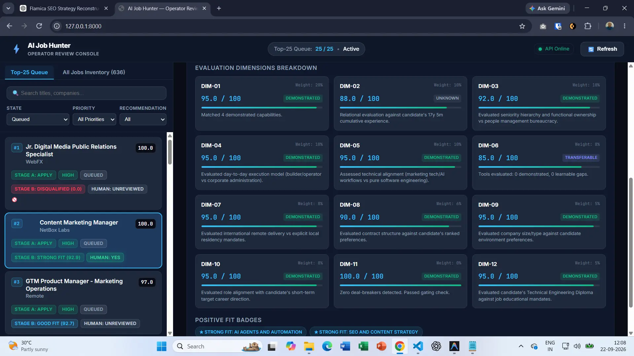
Task: Click the Top-25 Queue 25 / 25 Active pill
Action: click(316, 49)
